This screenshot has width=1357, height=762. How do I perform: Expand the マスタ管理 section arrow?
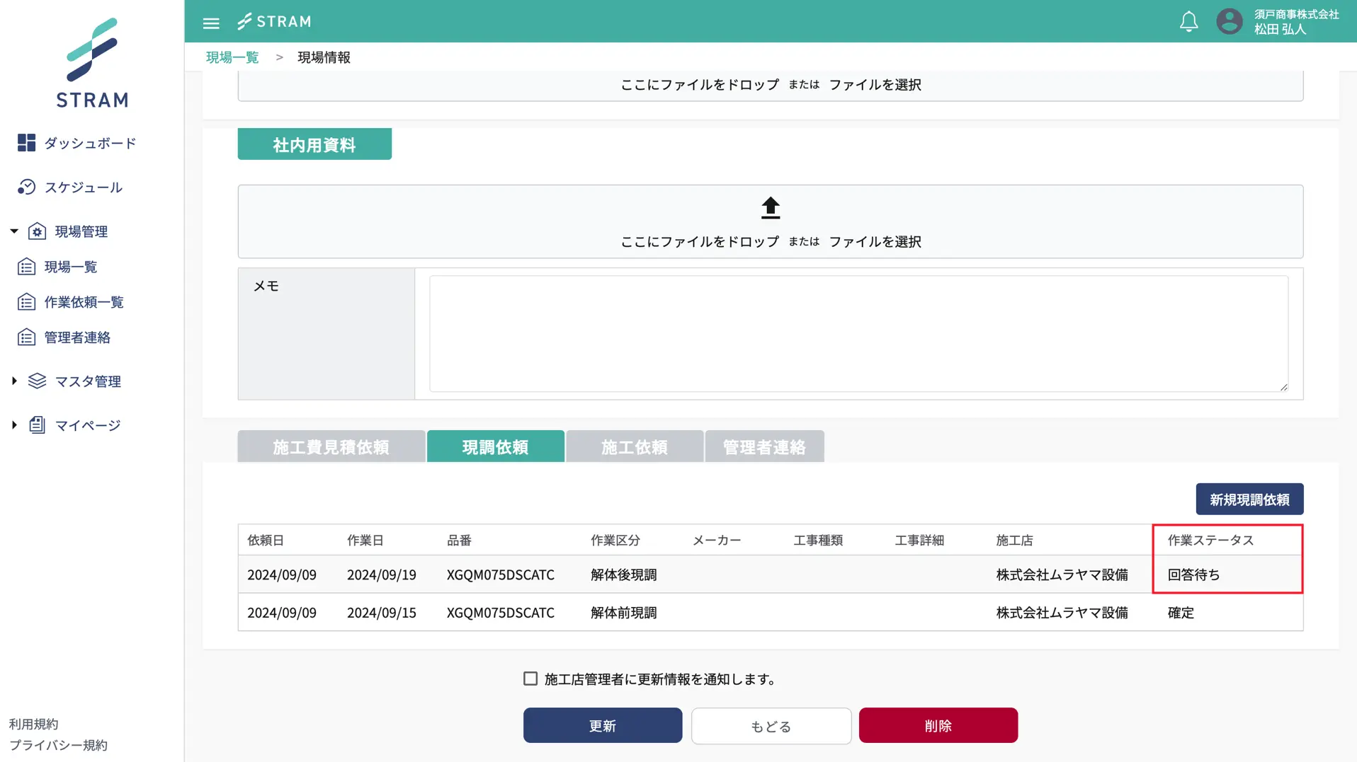(14, 381)
